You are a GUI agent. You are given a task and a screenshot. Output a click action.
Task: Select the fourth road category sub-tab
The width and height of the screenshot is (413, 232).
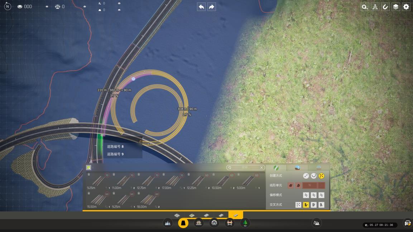[221, 216]
